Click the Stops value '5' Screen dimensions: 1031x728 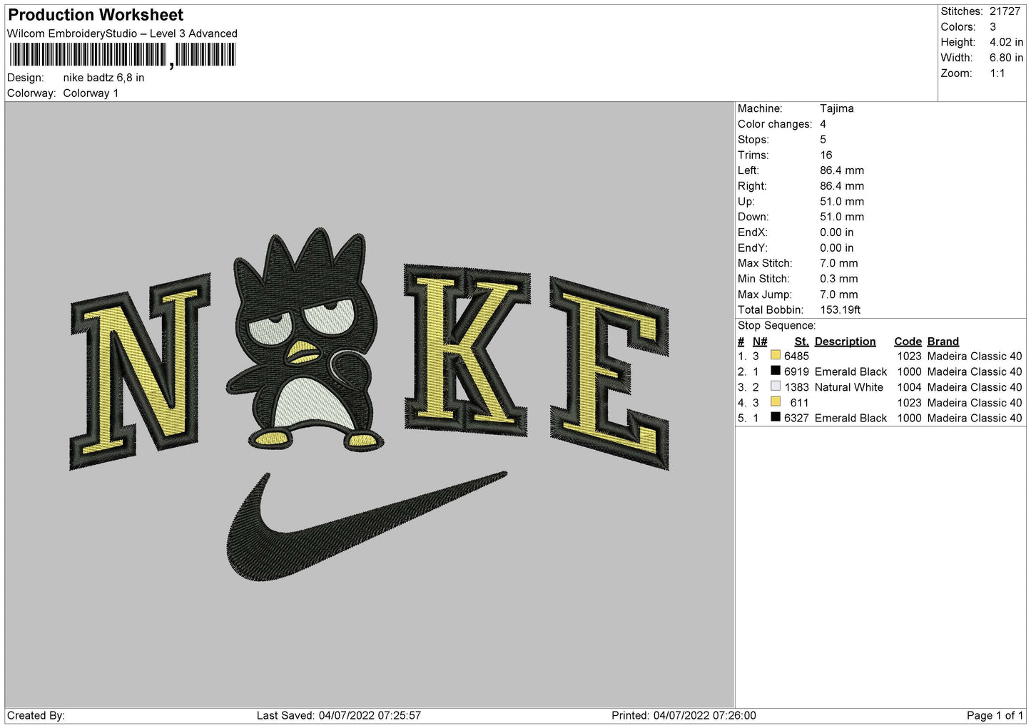pyautogui.click(x=823, y=140)
